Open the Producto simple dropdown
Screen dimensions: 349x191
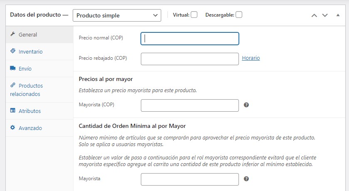click(117, 15)
